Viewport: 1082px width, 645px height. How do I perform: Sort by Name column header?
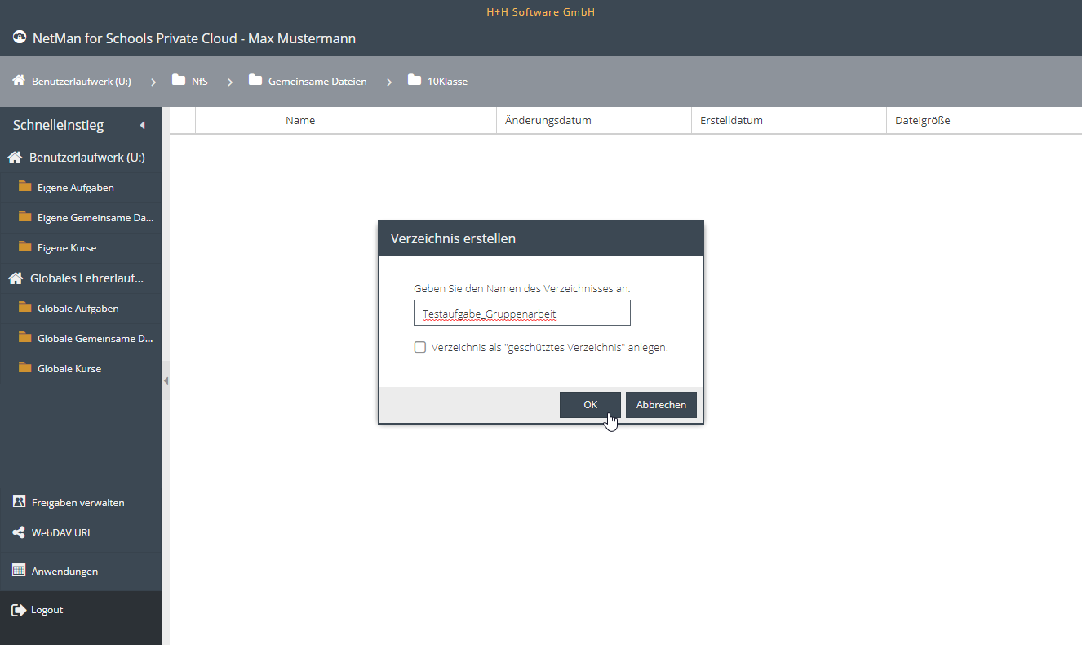(375, 120)
